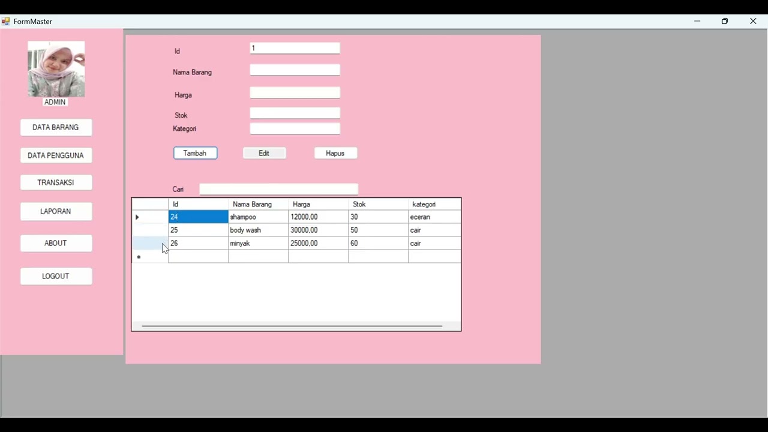Select the shampoo cell
Image resolution: width=768 pixels, height=432 pixels.
pyautogui.click(x=259, y=217)
